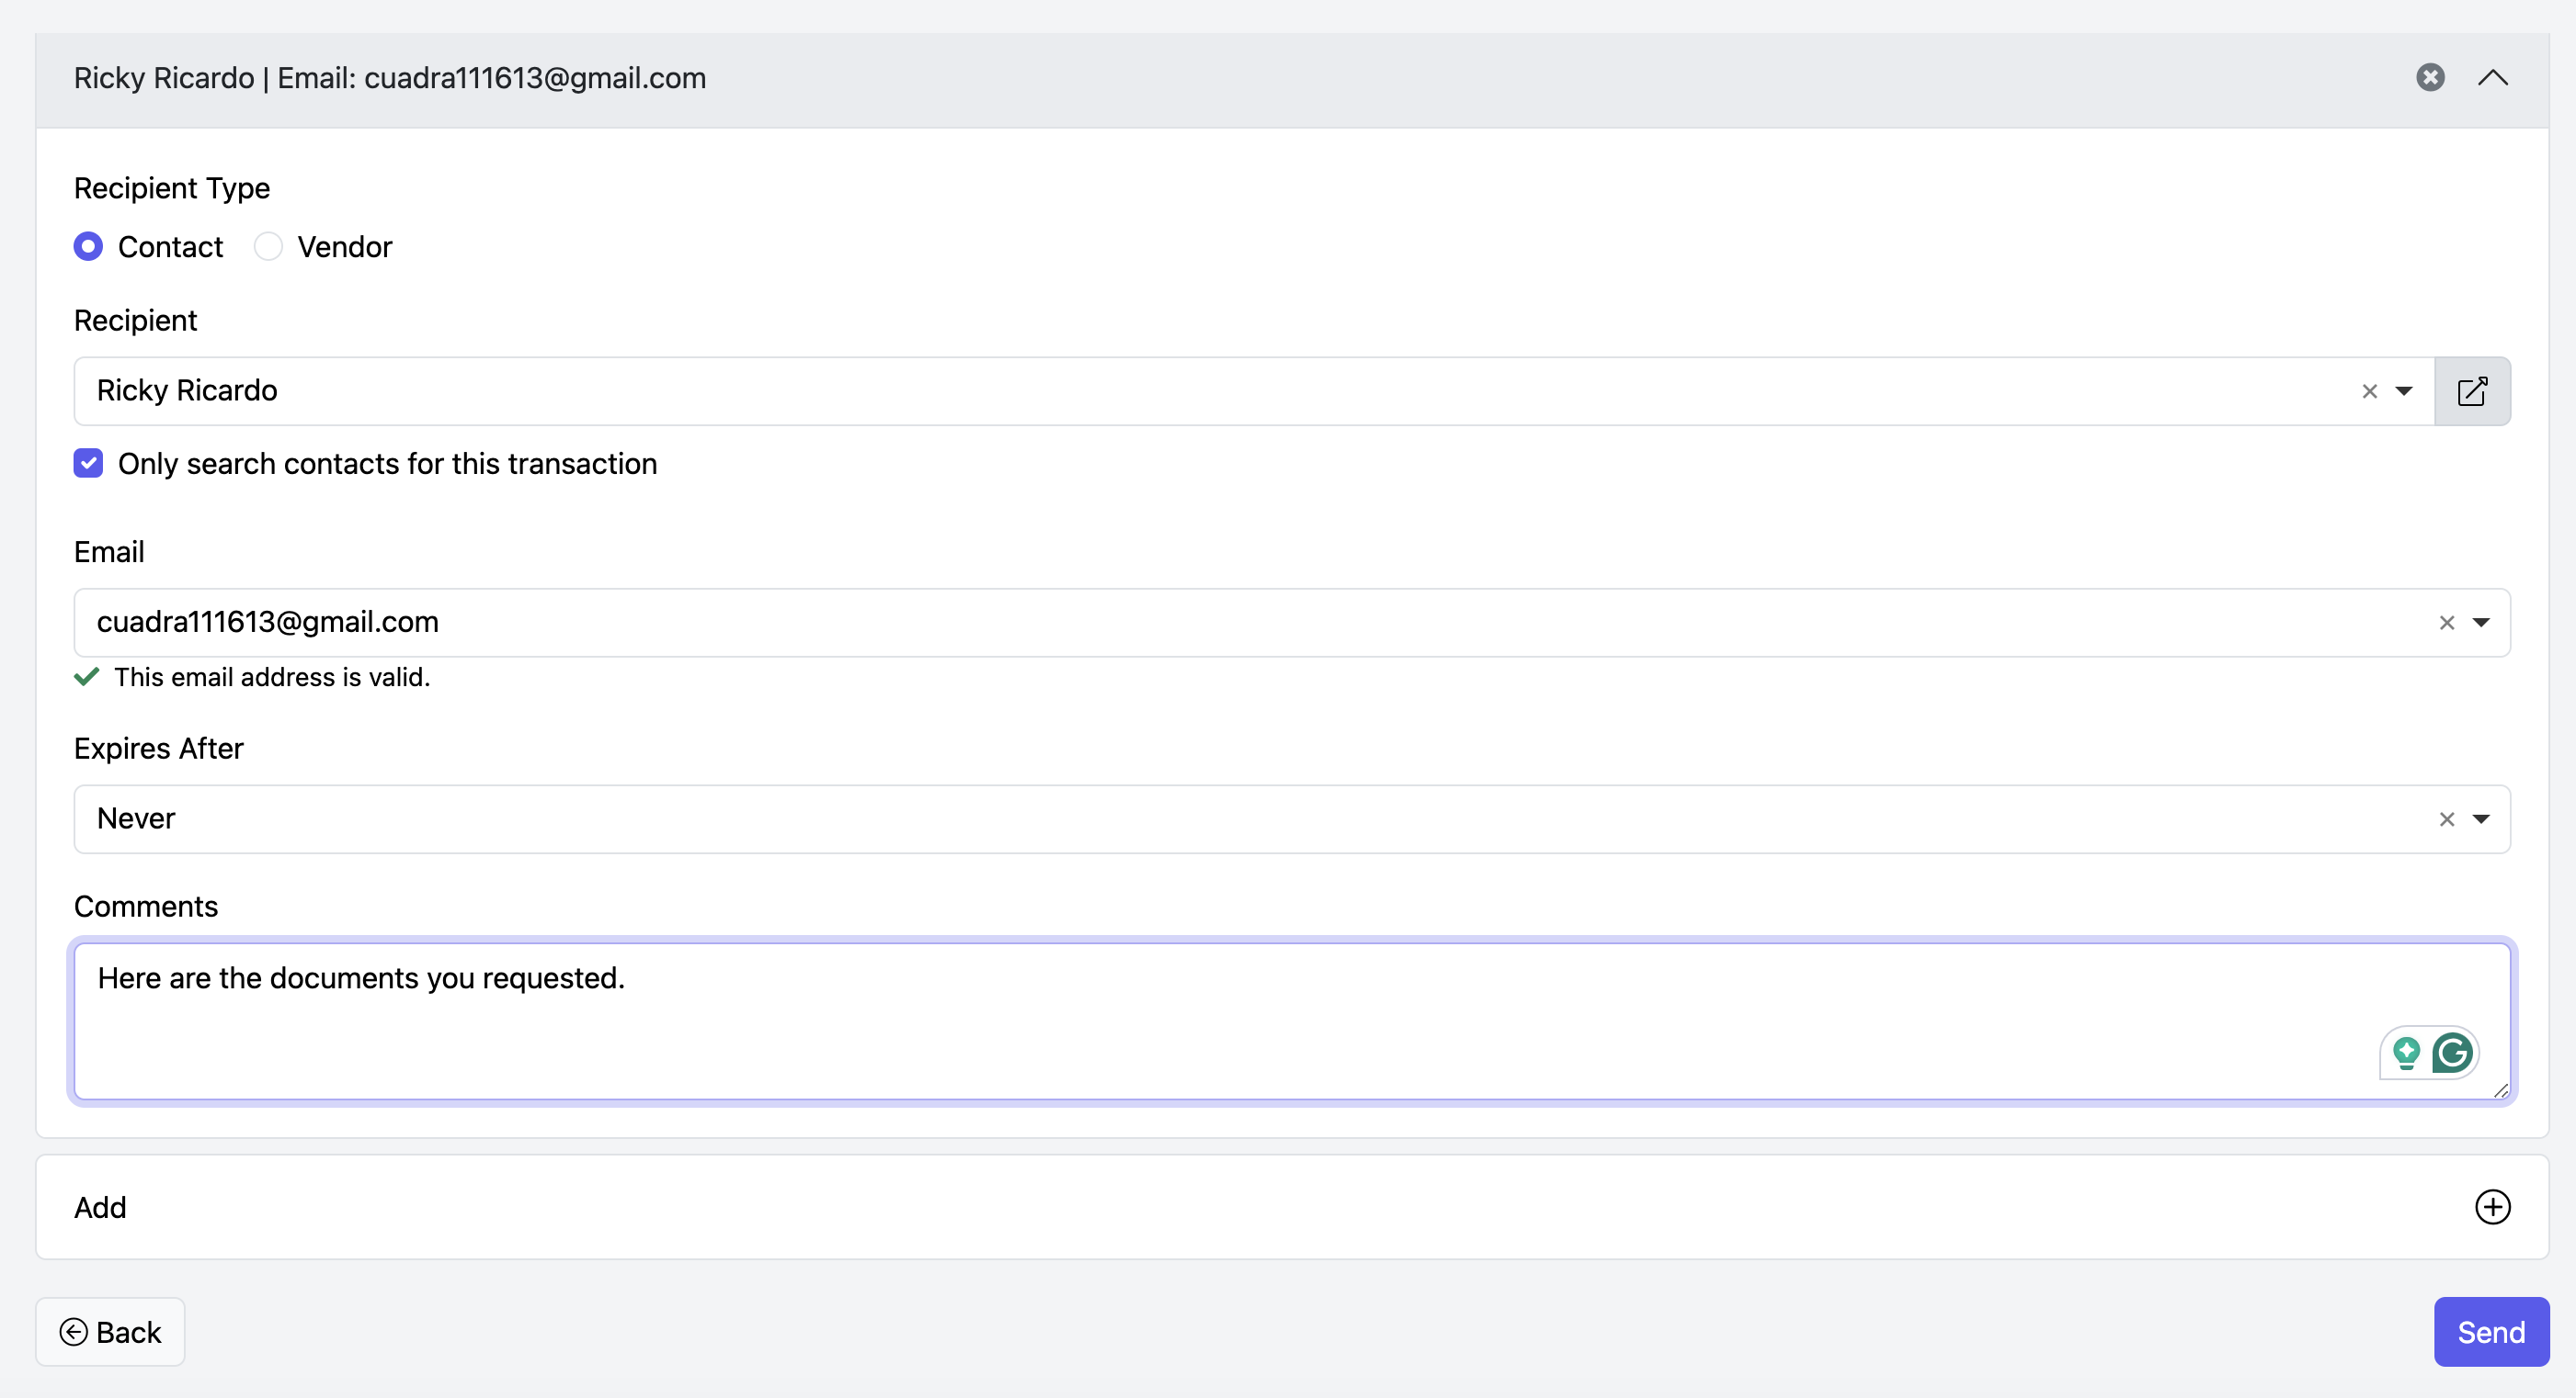Click the Add row label
Viewport: 2576px width, 1398px height.
coord(100,1207)
